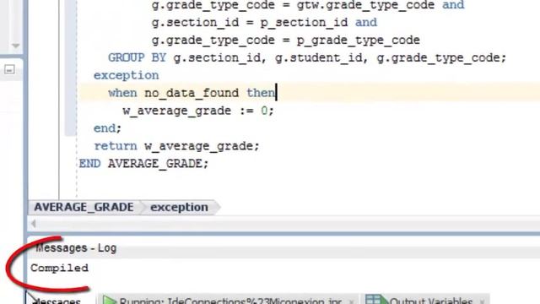Click the vertical scrollbar down arrow
This screenshot has width=540, height=304.
click(15, 46)
